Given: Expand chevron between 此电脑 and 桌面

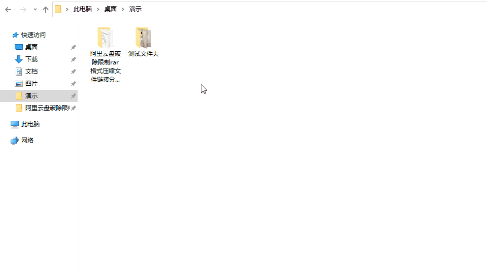Looking at the screenshot, I should [x=98, y=9].
